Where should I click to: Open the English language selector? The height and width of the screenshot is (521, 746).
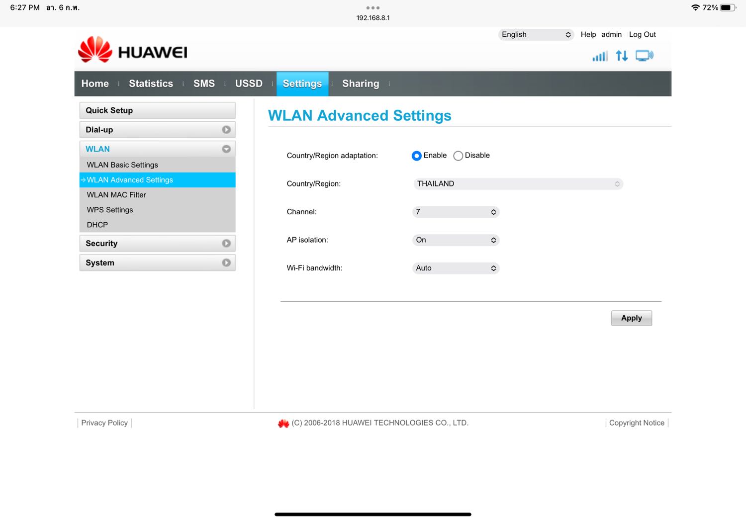pos(536,34)
